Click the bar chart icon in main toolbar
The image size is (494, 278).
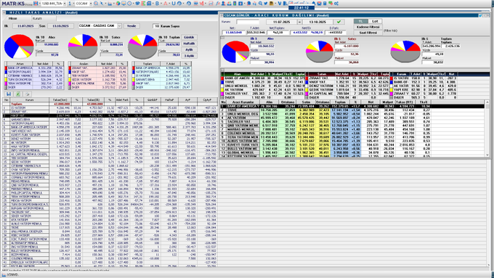click(x=110, y=4)
